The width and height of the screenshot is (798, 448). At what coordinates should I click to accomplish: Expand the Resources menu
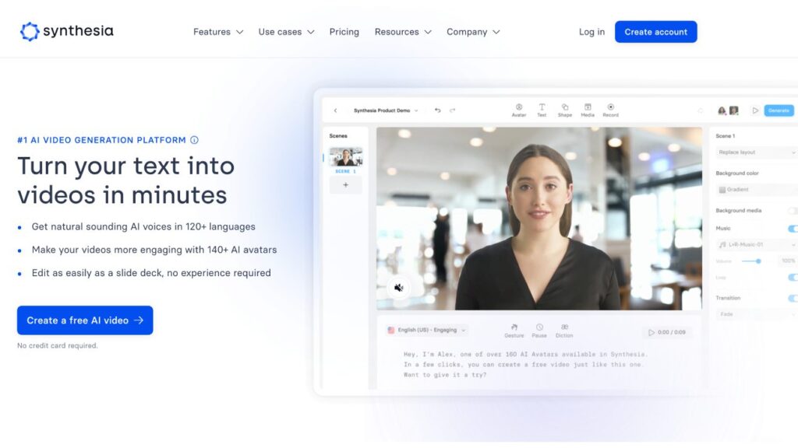[403, 32]
